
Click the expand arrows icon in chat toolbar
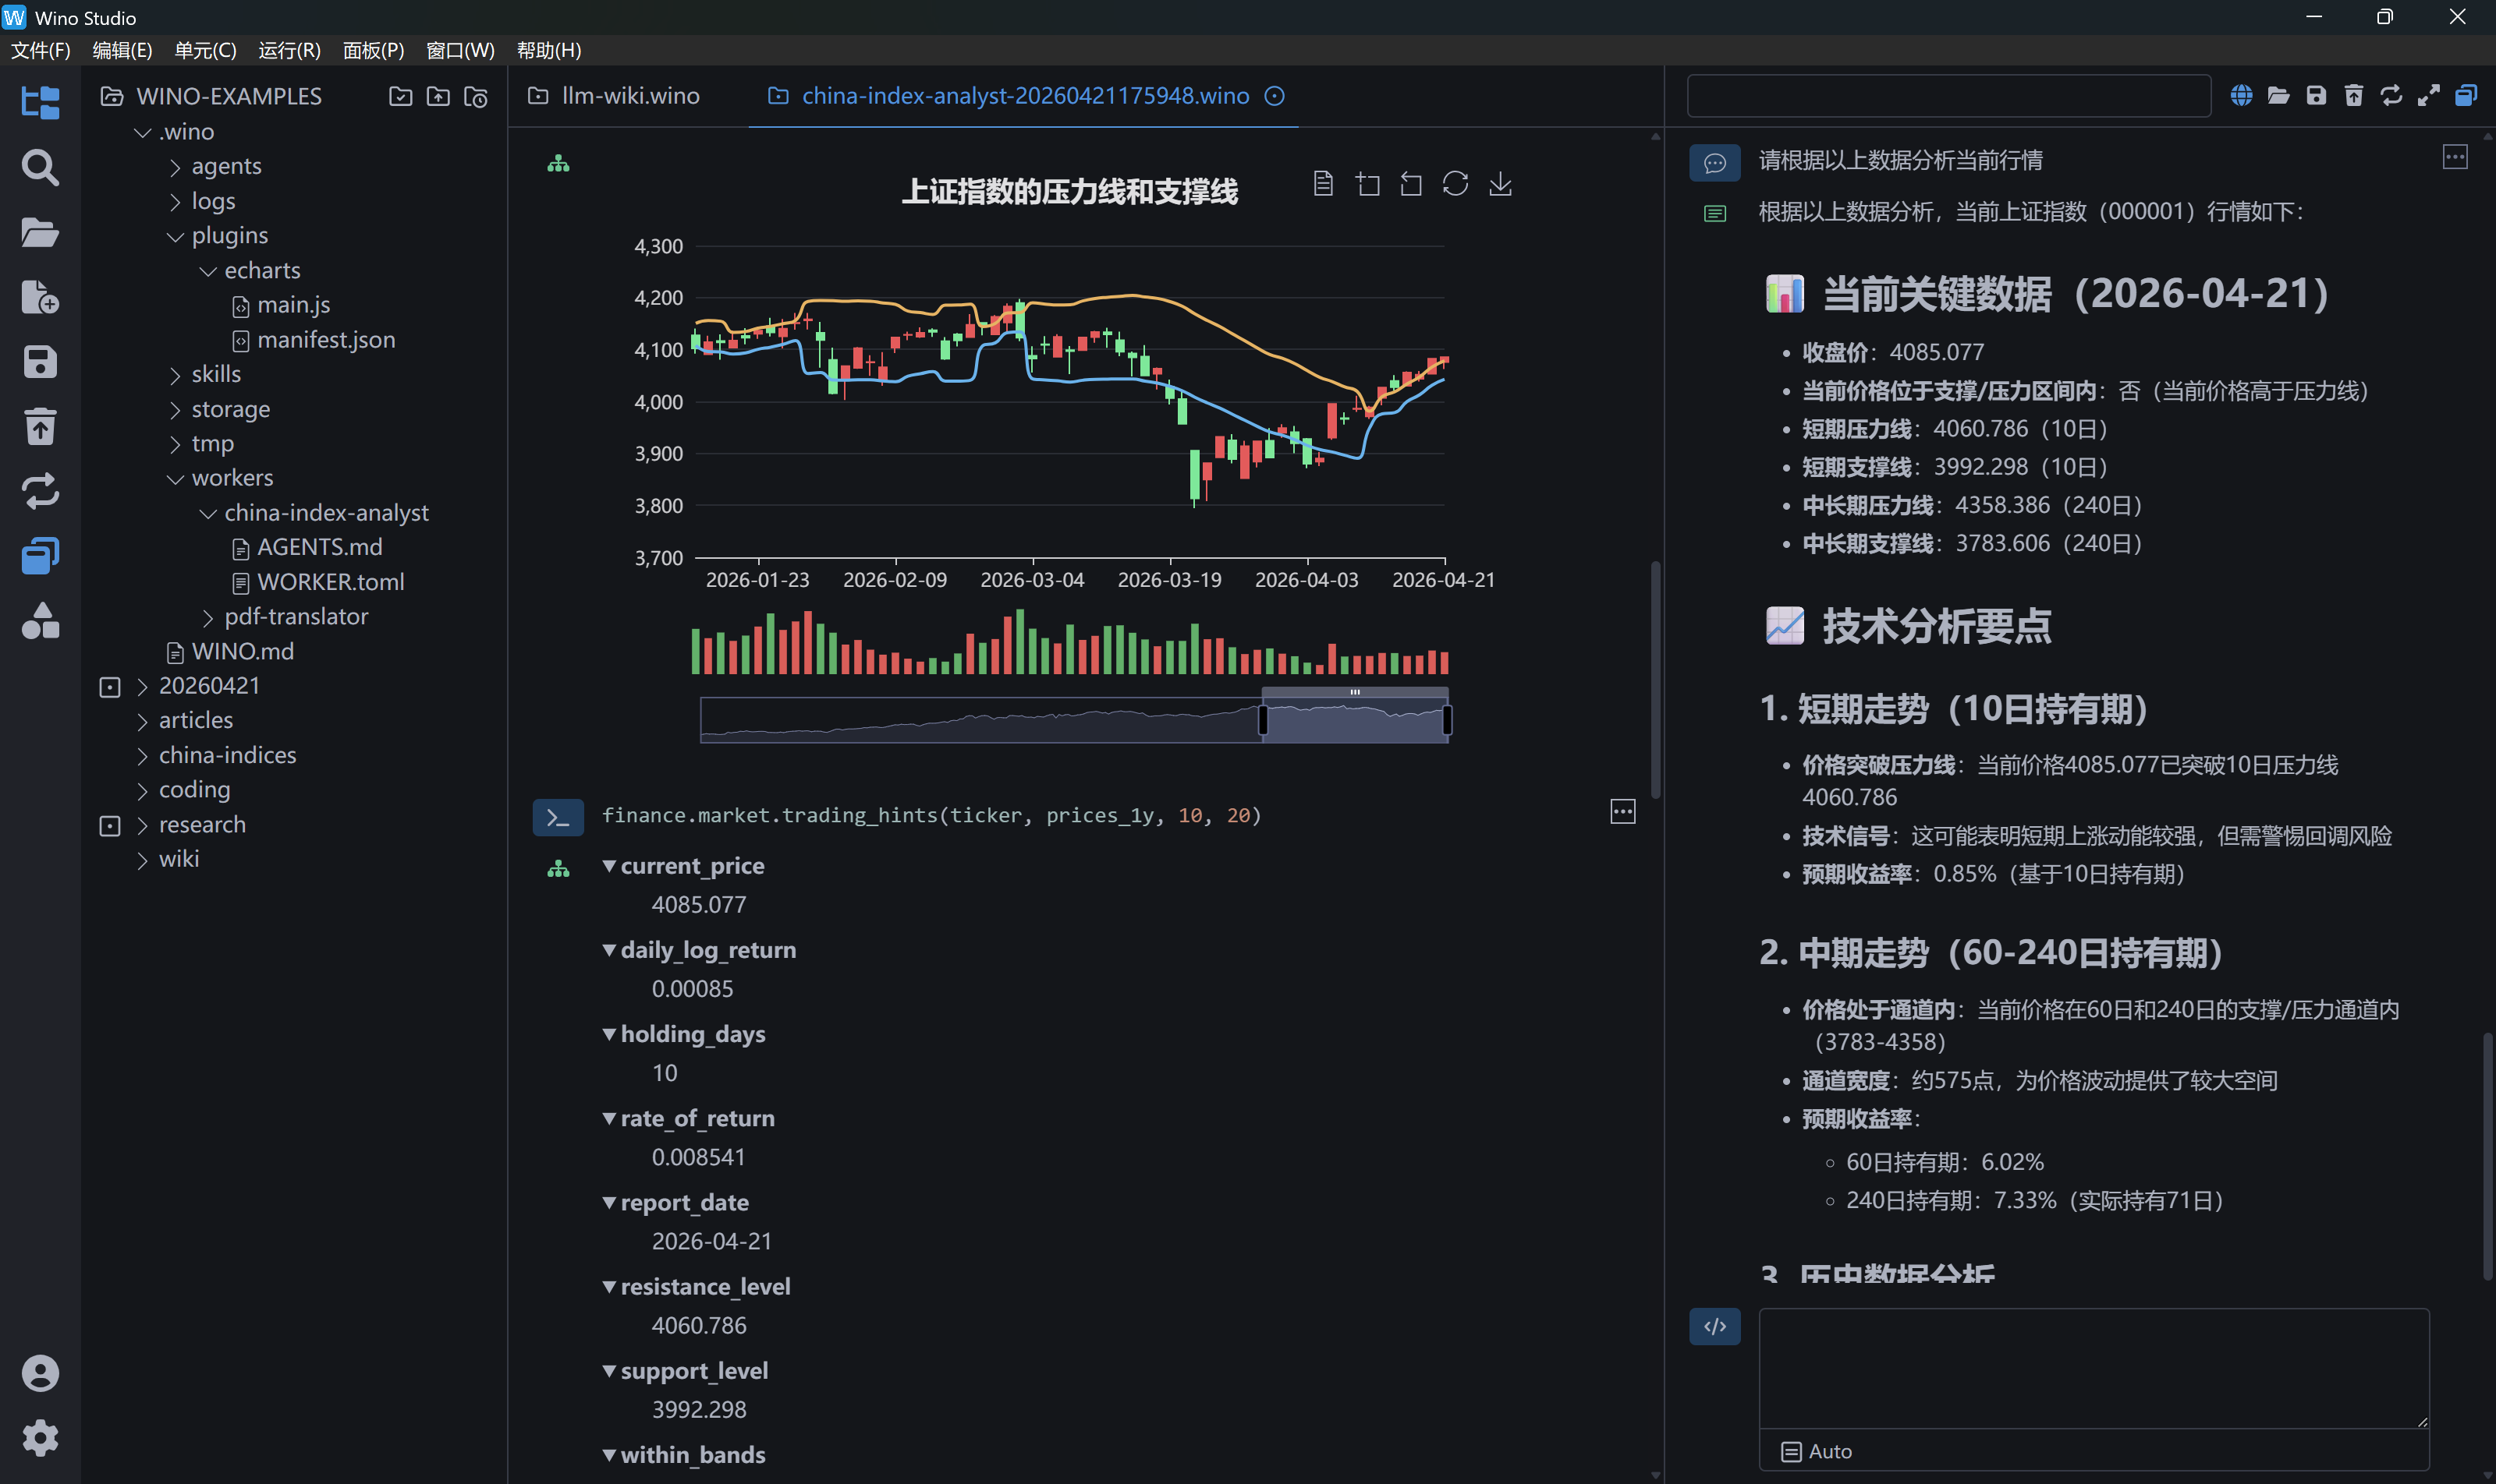[2428, 96]
